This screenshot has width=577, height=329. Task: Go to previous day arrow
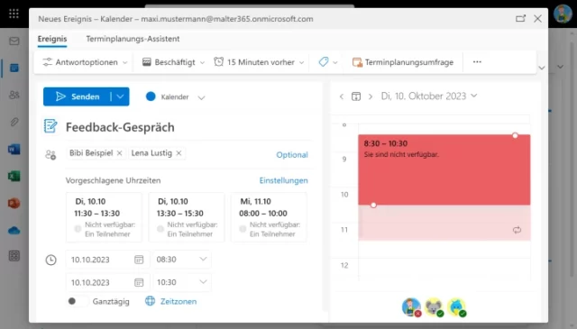[342, 96]
